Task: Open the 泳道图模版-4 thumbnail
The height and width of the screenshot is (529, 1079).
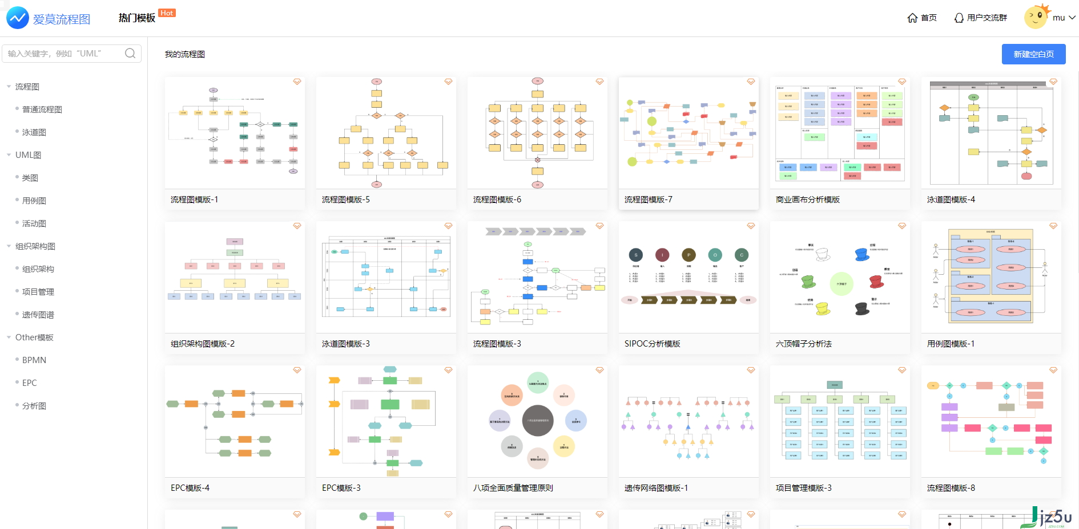Action: click(x=991, y=133)
